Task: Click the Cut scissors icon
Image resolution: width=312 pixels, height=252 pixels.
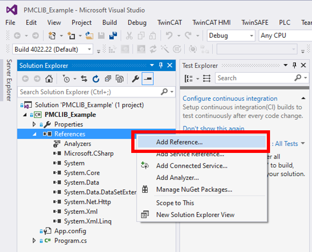Action: coord(129,36)
